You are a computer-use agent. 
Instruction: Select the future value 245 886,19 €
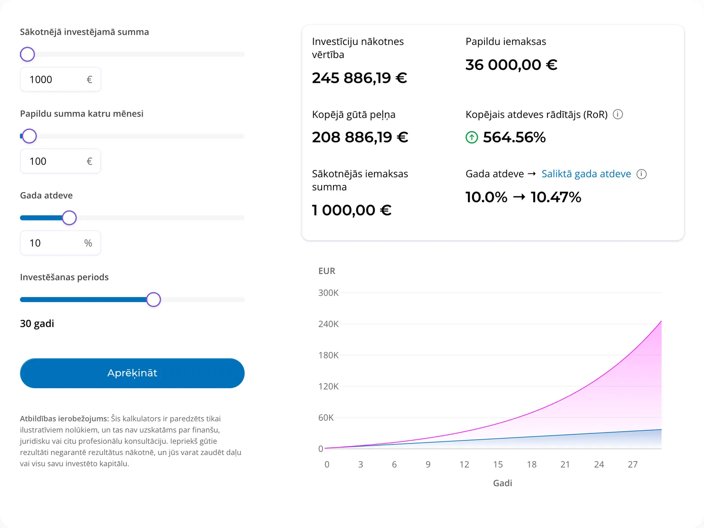(x=359, y=78)
